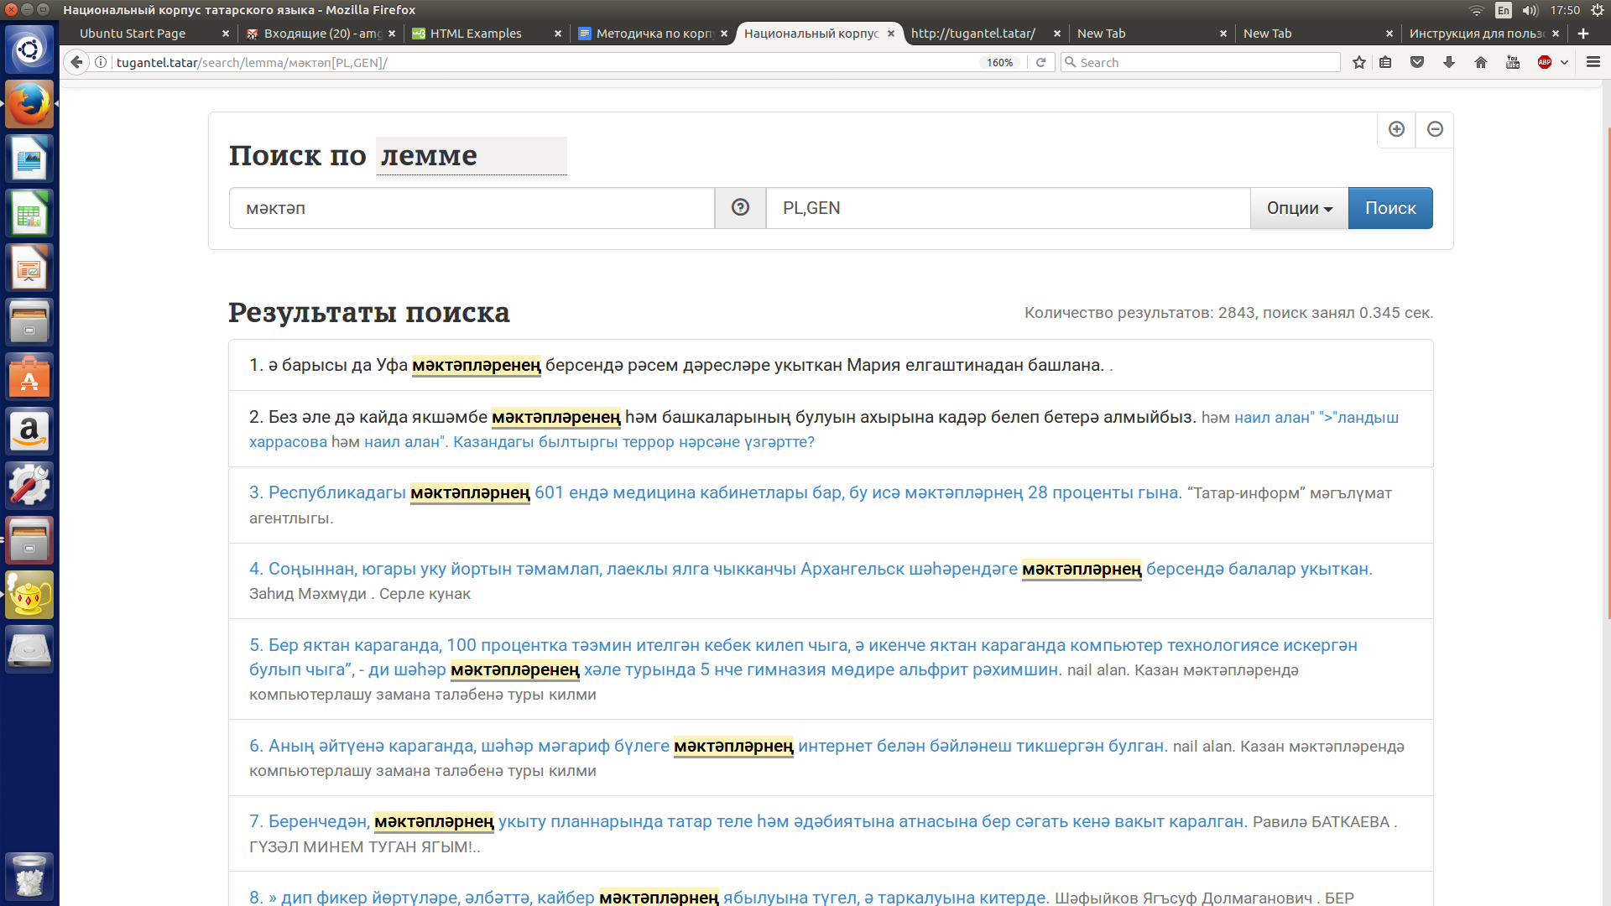
Task: Expand the Опции dropdown
Action: coord(1299,208)
